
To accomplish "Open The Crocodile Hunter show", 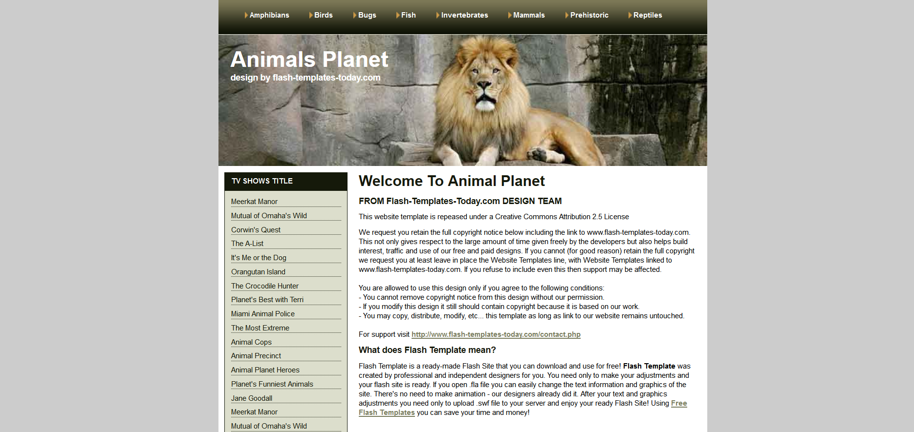I will pyautogui.click(x=264, y=286).
